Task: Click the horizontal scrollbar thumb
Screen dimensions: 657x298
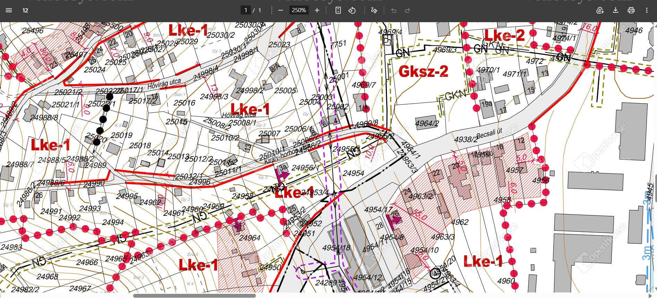Action: [194, 296]
